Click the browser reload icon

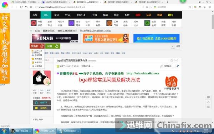tap(21, 7)
